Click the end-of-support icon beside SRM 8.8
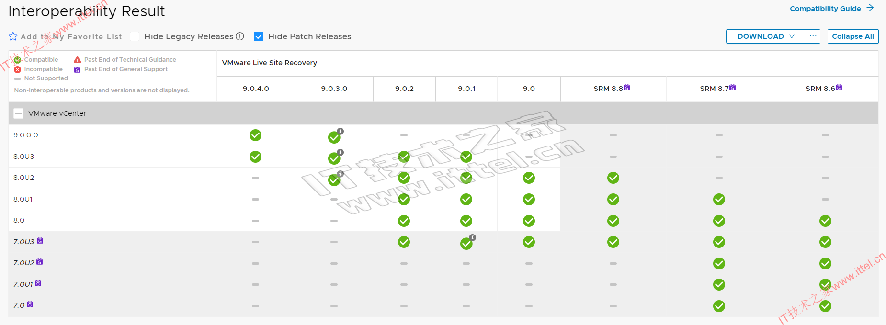The height and width of the screenshot is (325, 886). 627,88
